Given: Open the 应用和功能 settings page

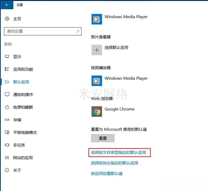Looking at the screenshot, I should click(x=23, y=69).
